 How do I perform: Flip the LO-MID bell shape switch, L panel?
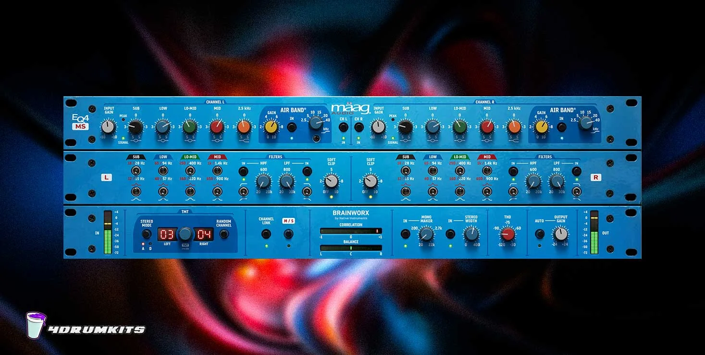pos(190,192)
